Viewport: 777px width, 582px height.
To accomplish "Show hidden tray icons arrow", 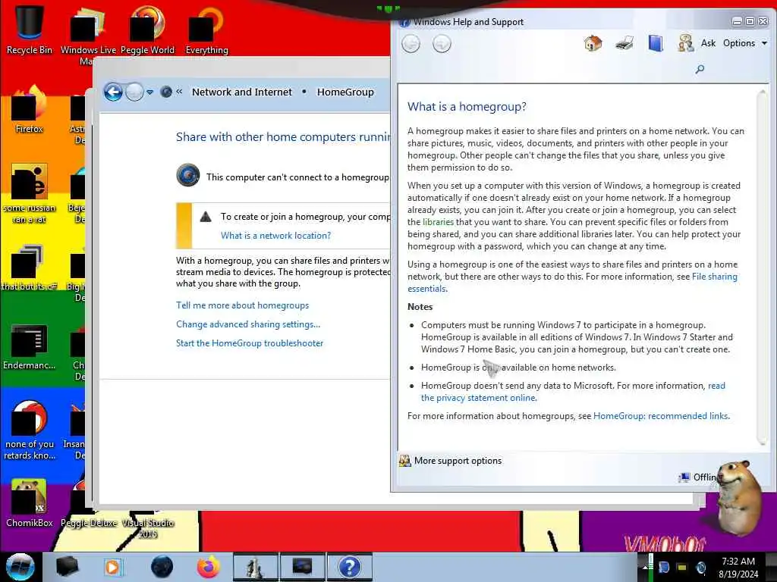I will tap(645, 567).
